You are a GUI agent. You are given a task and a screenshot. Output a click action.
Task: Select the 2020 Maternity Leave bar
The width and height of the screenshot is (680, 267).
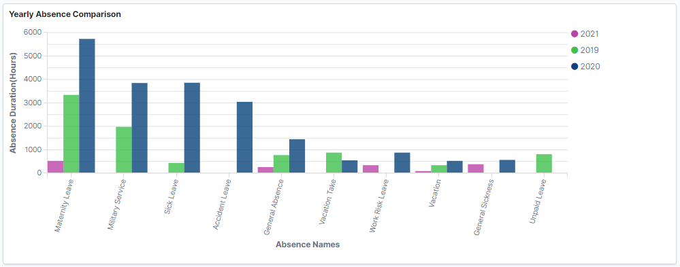86,106
